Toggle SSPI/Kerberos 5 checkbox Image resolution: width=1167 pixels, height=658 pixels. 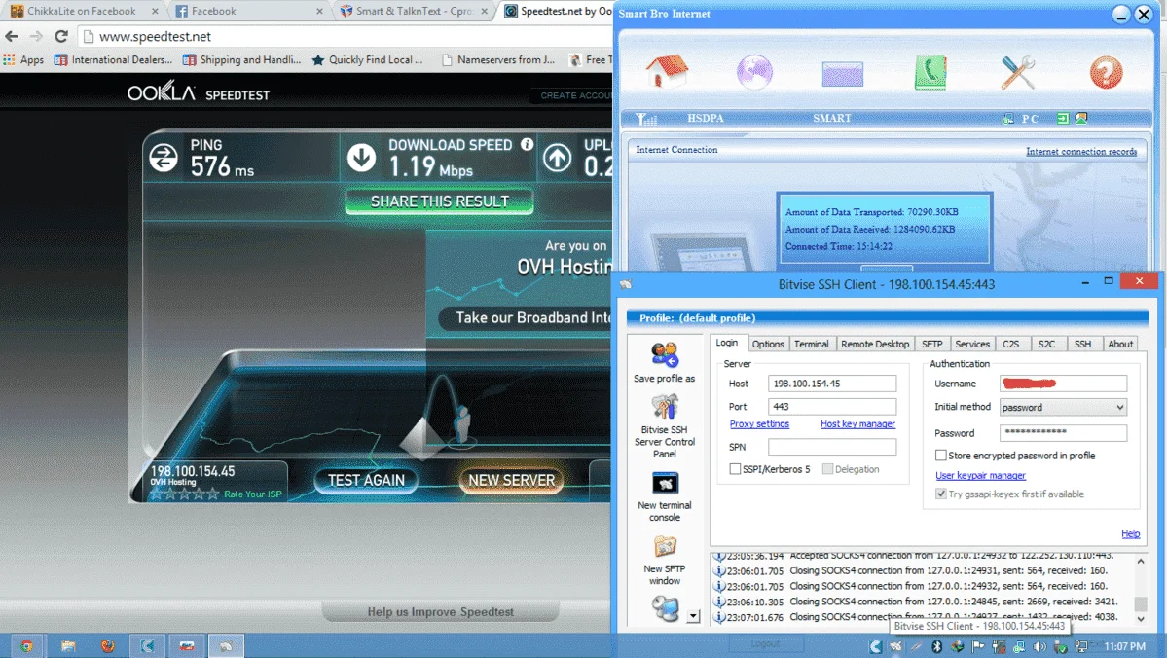pos(735,469)
